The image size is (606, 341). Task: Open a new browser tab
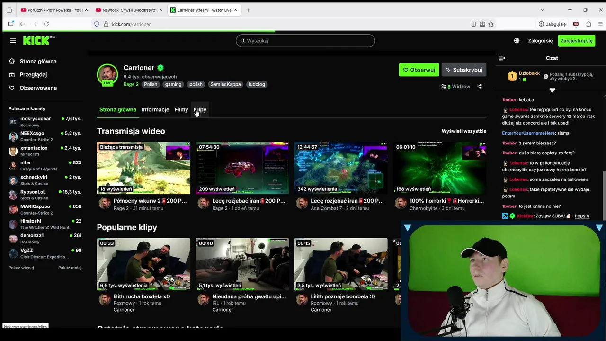(248, 10)
